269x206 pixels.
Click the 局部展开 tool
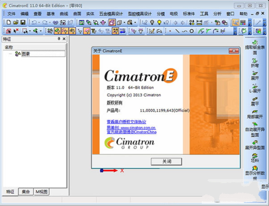(x=255, y=114)
